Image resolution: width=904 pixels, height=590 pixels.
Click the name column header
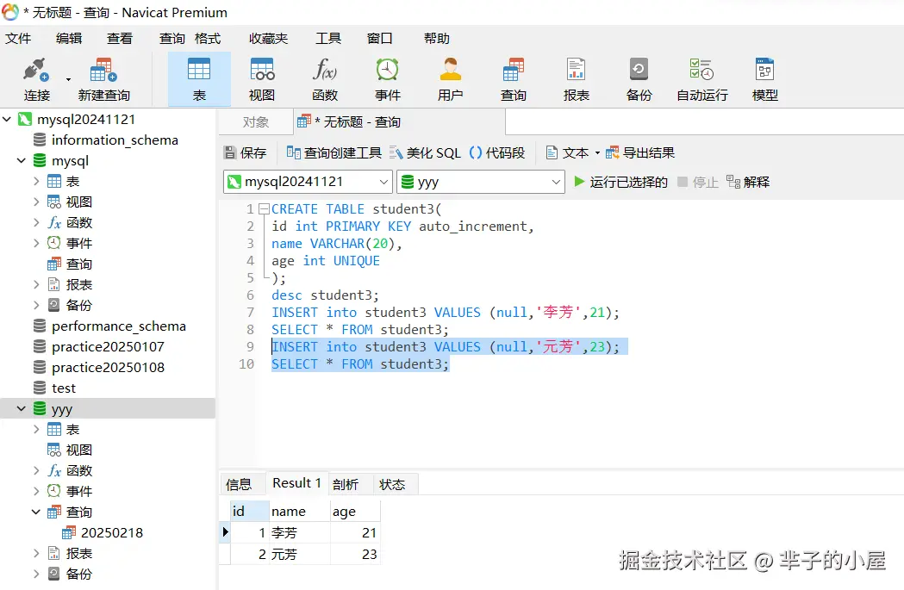tap(299, 511)
